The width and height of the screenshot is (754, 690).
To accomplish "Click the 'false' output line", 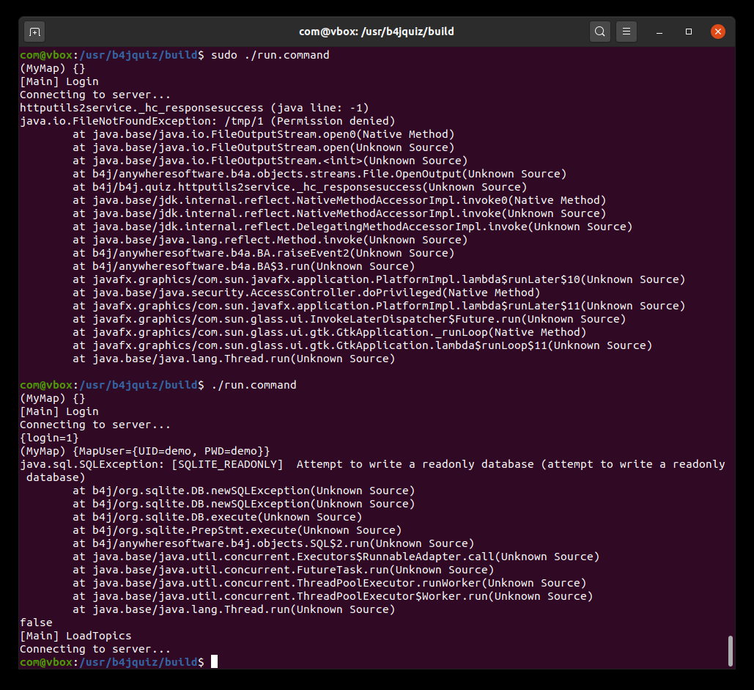I will coord(36,623).
